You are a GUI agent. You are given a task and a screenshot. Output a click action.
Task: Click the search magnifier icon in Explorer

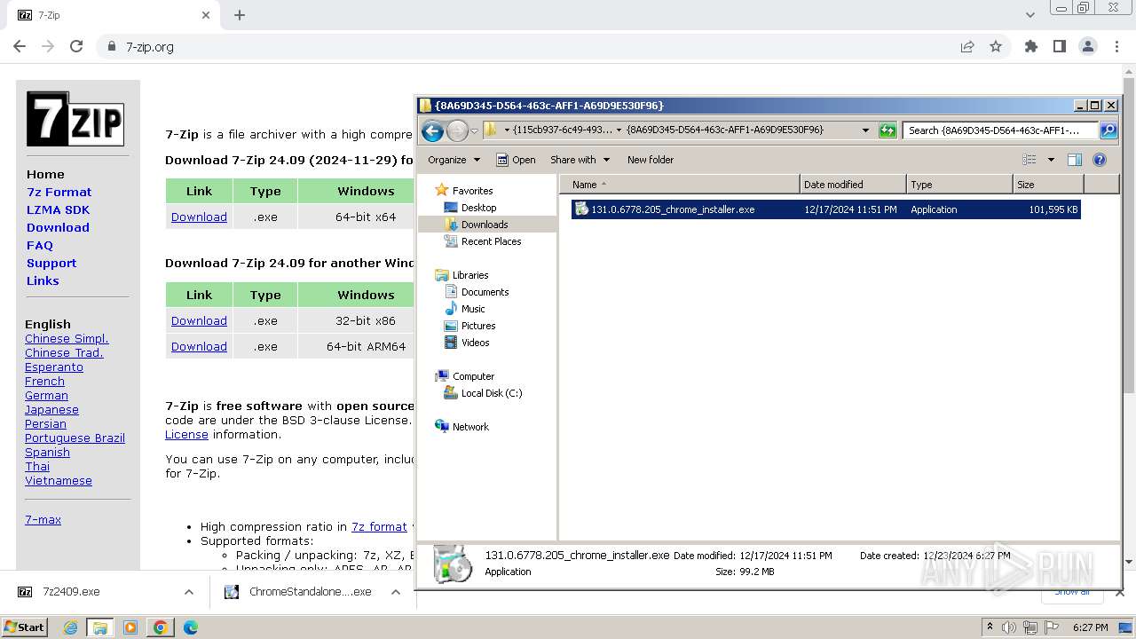[x=1108, y=130]
